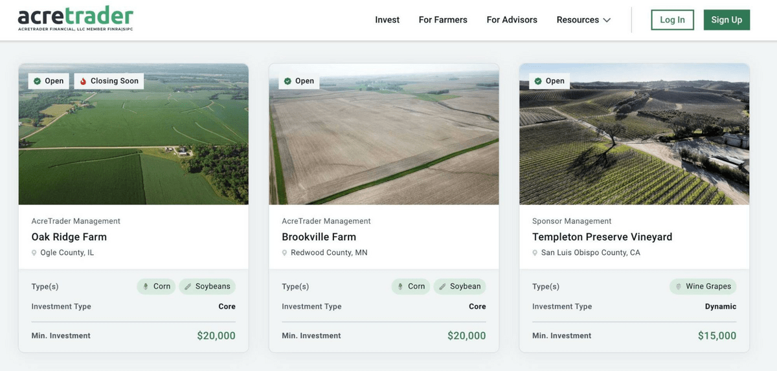This screenshot has width=777, height=371.
Task: Click the Closing Soon badge
Action: tap(109, 81)
